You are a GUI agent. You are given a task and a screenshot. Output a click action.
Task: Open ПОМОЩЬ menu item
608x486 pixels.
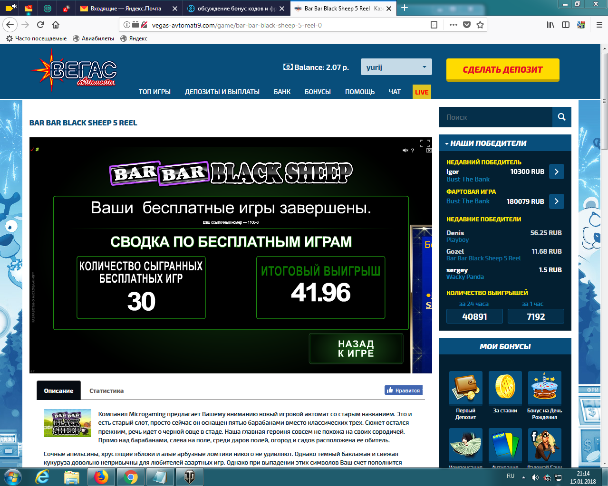tap(360, 92)
